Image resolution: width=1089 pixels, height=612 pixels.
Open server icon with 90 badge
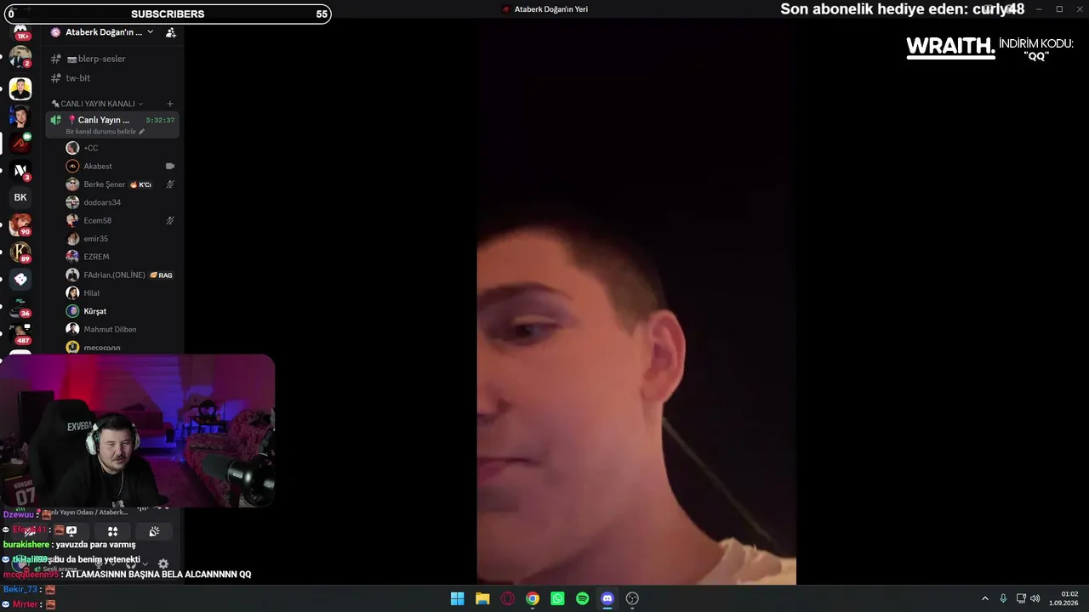pyautogui.click(x=20, y=224)
